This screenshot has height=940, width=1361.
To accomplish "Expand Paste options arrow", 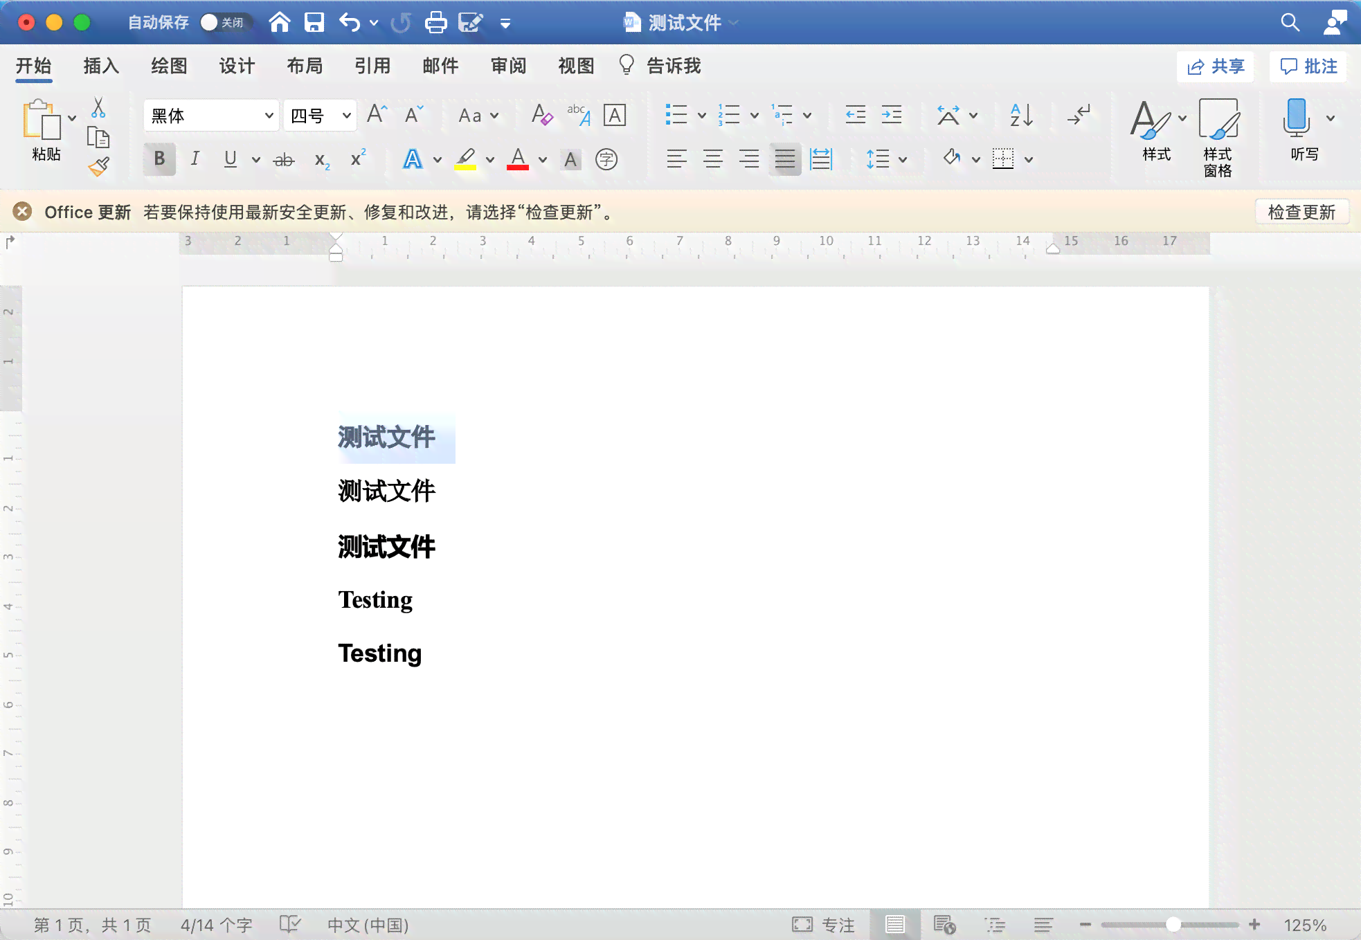I will (x=72, y=118).
